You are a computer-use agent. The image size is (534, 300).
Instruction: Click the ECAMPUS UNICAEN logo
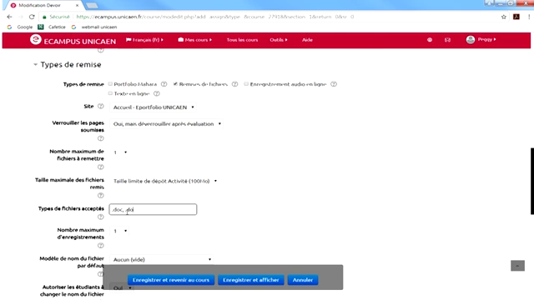[73, 41]
